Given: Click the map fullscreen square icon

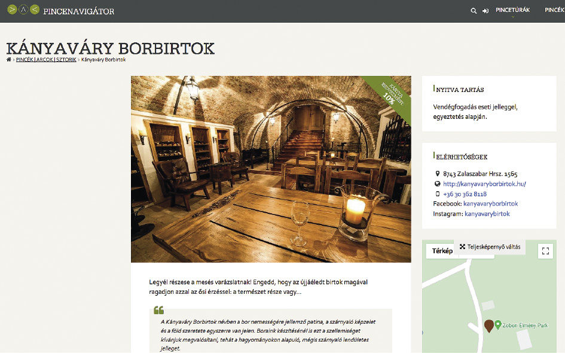Looking at the screenshot, I should coord(545,251).
